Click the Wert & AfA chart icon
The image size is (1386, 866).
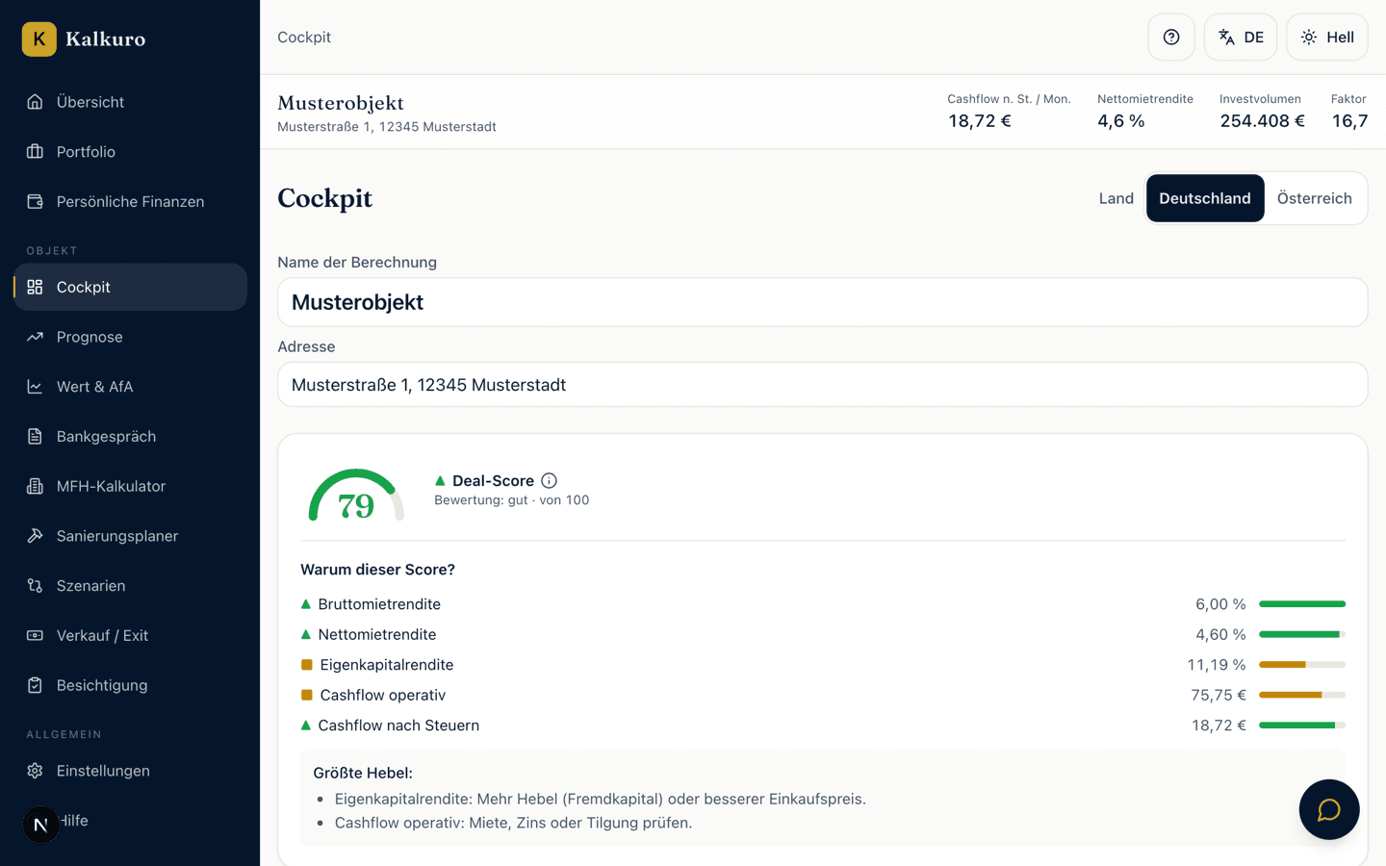point(35,387)
